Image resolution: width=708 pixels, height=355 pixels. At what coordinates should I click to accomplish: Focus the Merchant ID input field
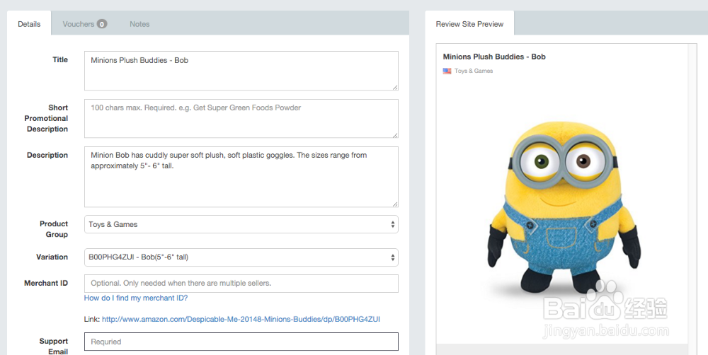click(241, 284)
